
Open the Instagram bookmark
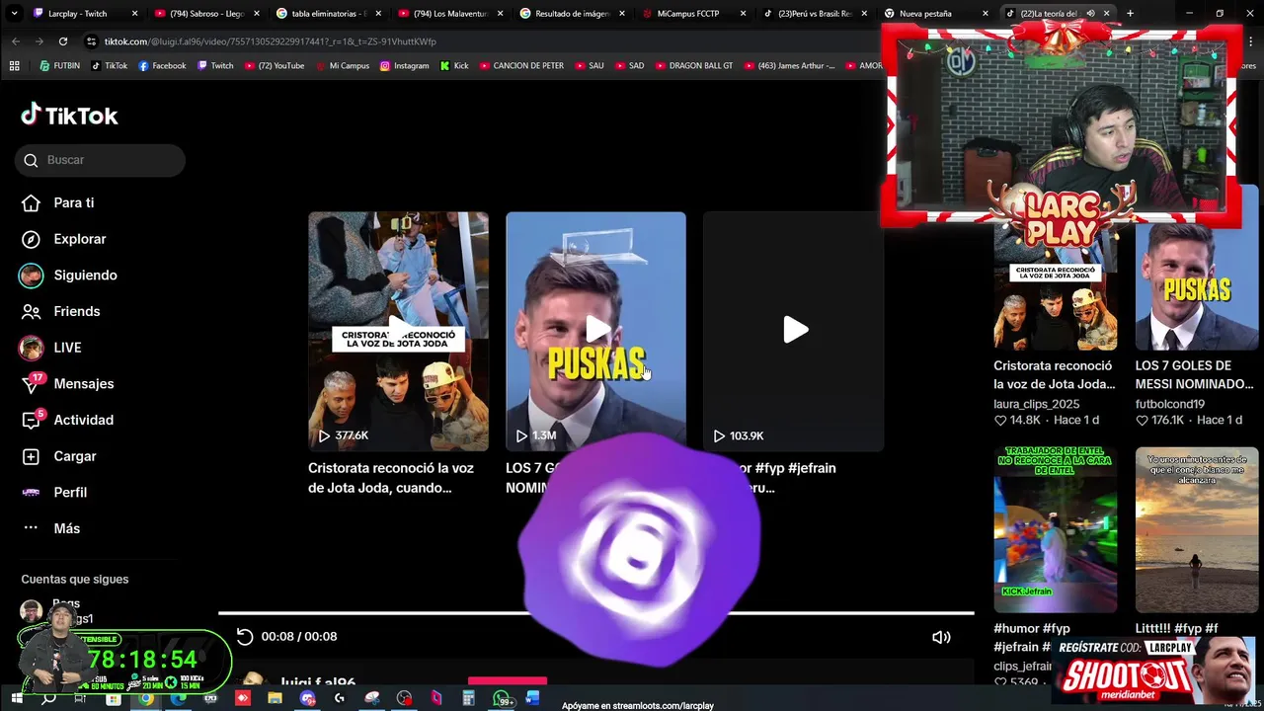[404, 66]
